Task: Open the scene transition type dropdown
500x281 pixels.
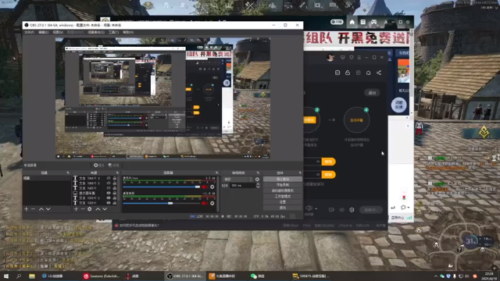Action: (x=237, y=180)
